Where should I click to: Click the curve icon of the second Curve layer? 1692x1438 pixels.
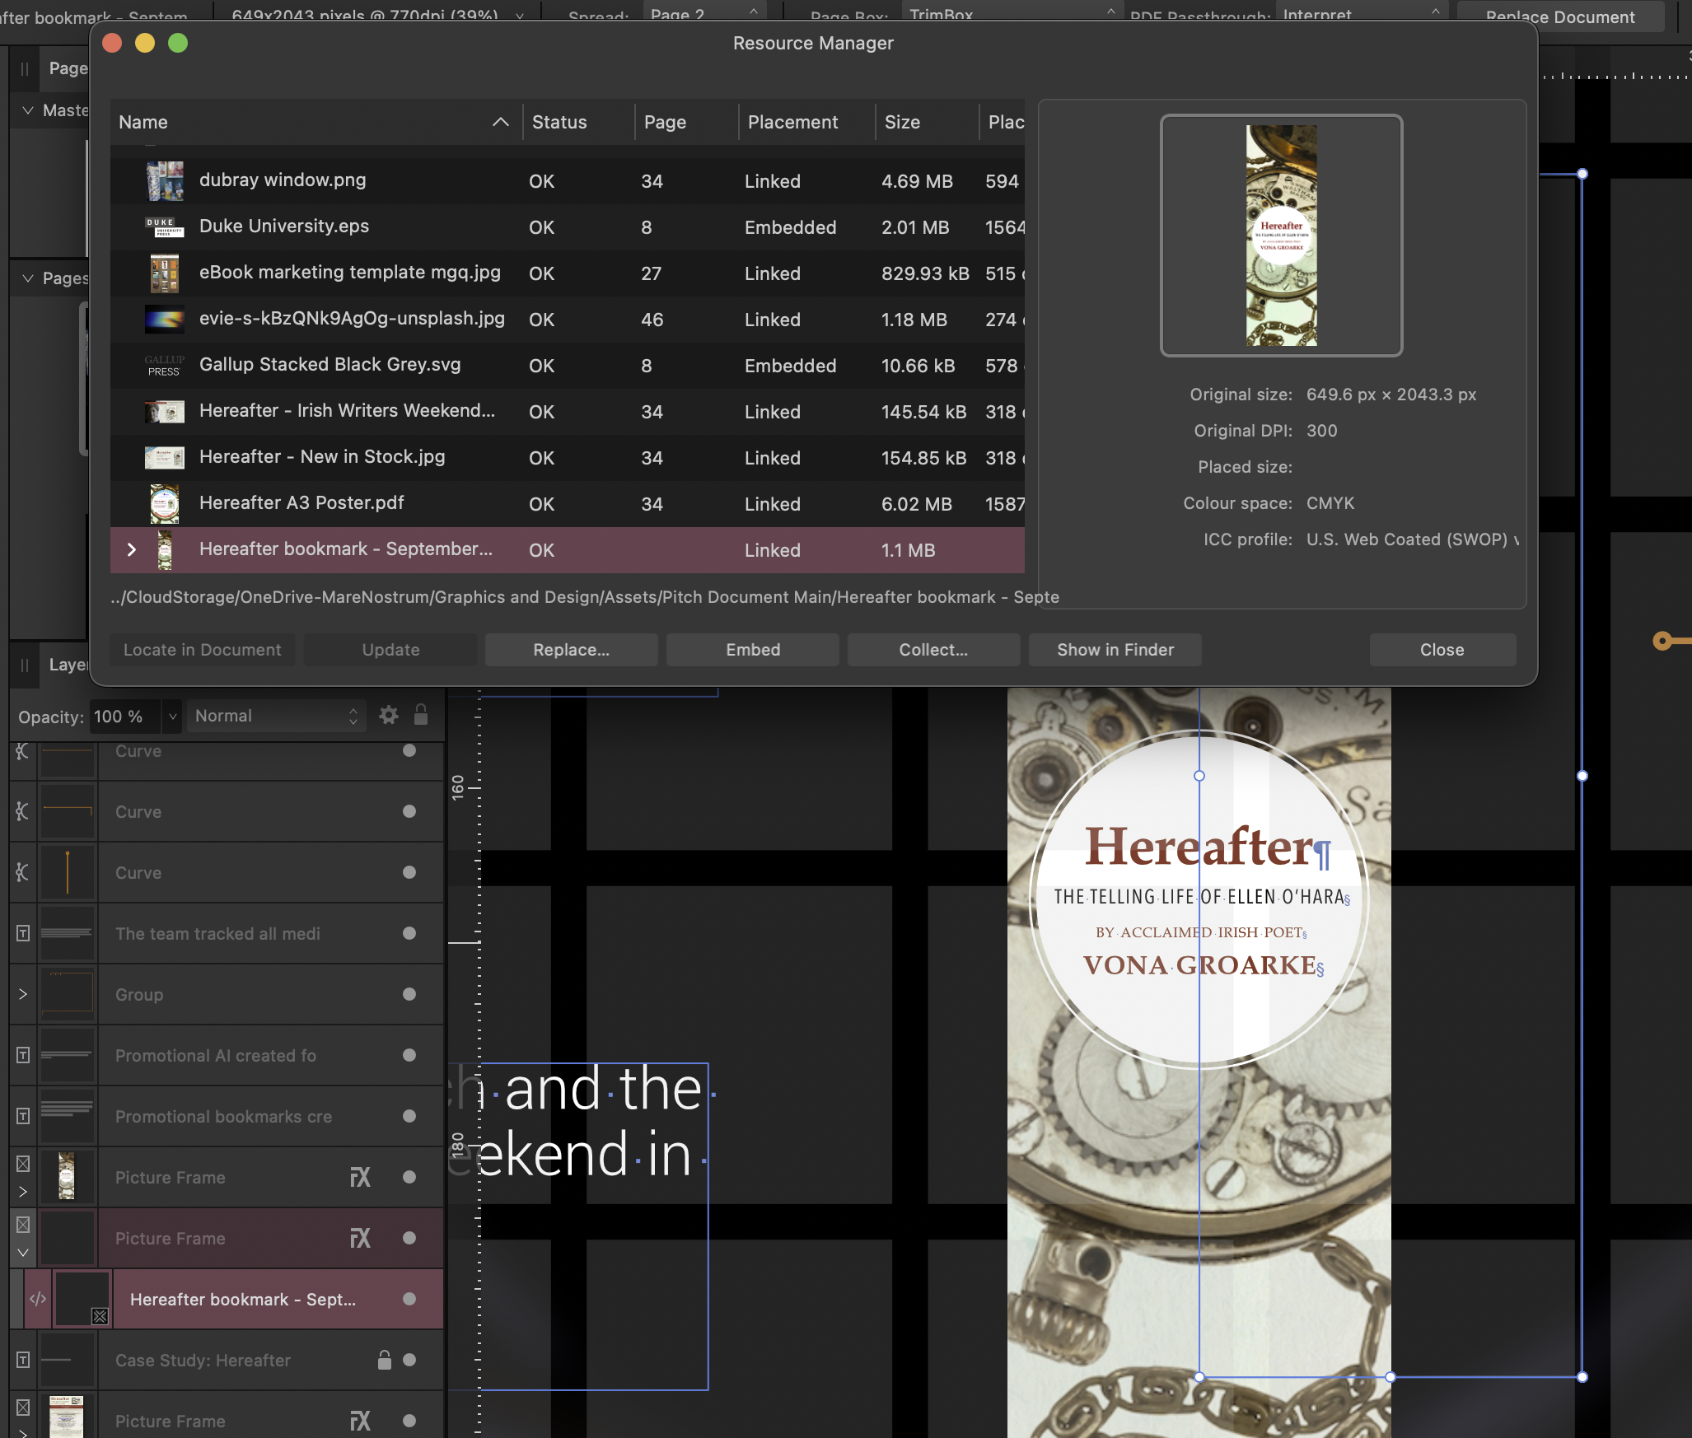click(22, 811)
